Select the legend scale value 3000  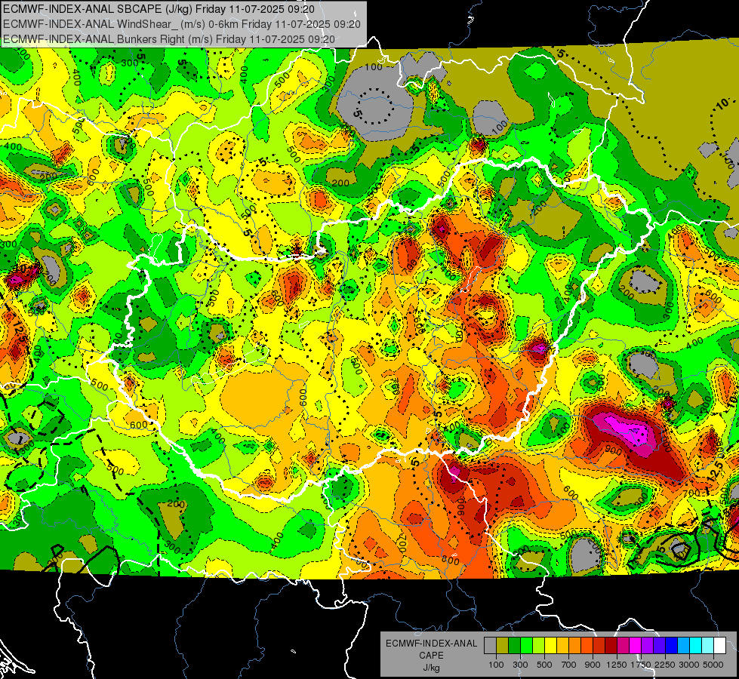[689, 665]
